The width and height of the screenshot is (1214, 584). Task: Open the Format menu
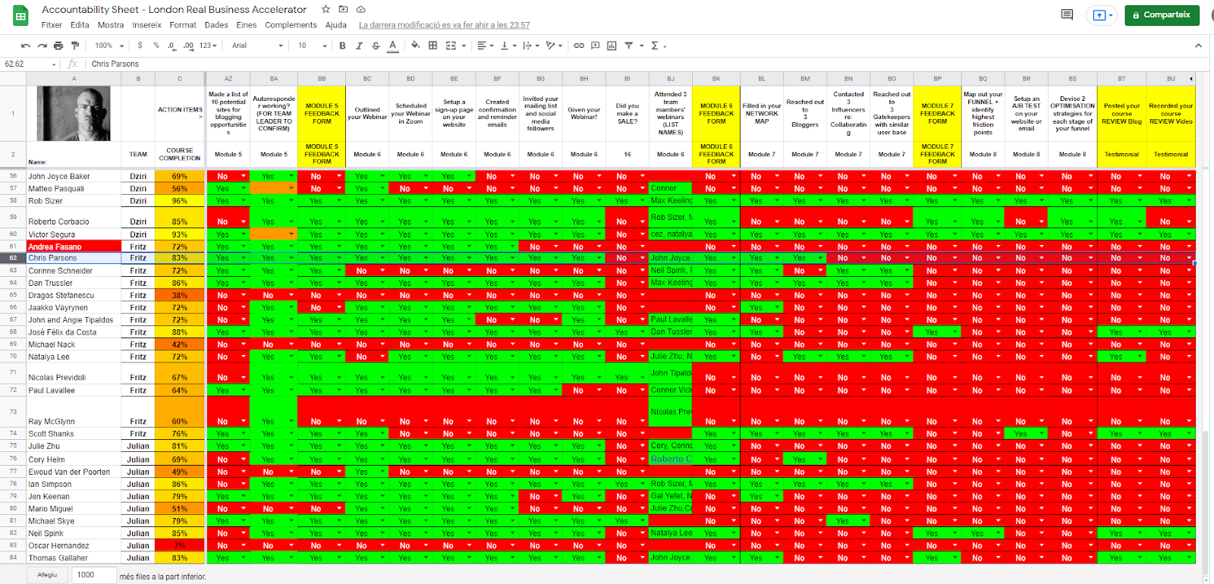coord(183,25)
